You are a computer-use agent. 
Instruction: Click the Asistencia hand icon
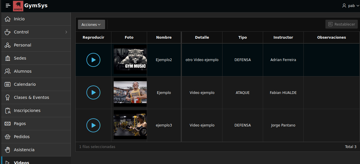click(x=8, y=150)
